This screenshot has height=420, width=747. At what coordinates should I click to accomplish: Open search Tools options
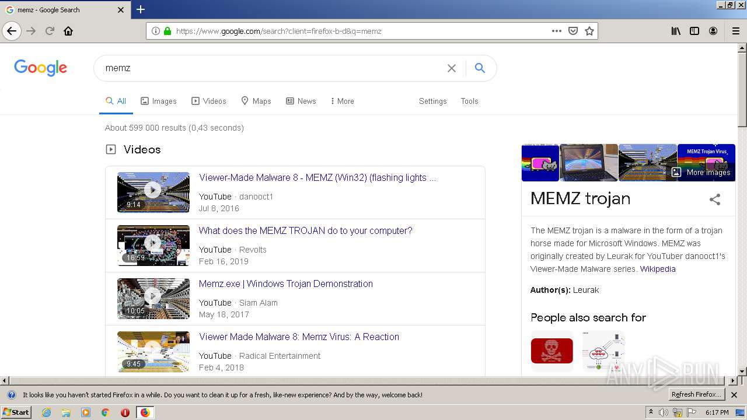pos(469,101)
